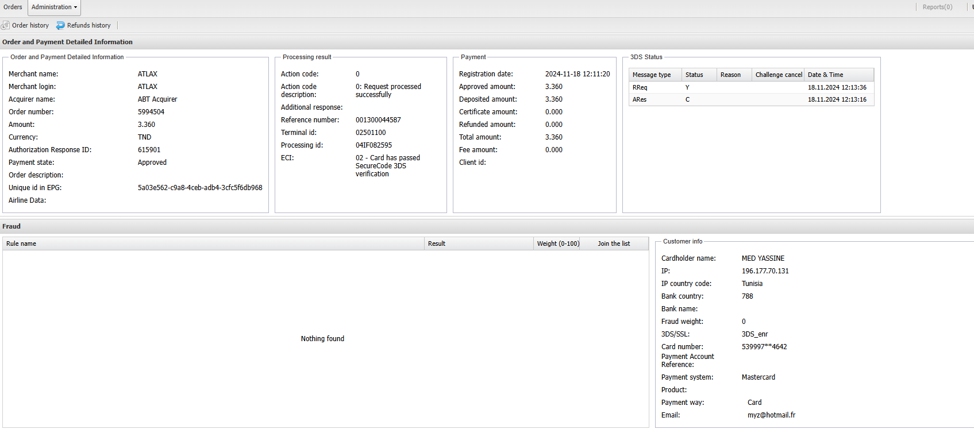Select the ARes row in 3DS Status
The height and width of the screenshot is (429, 974).
point(640,100)
